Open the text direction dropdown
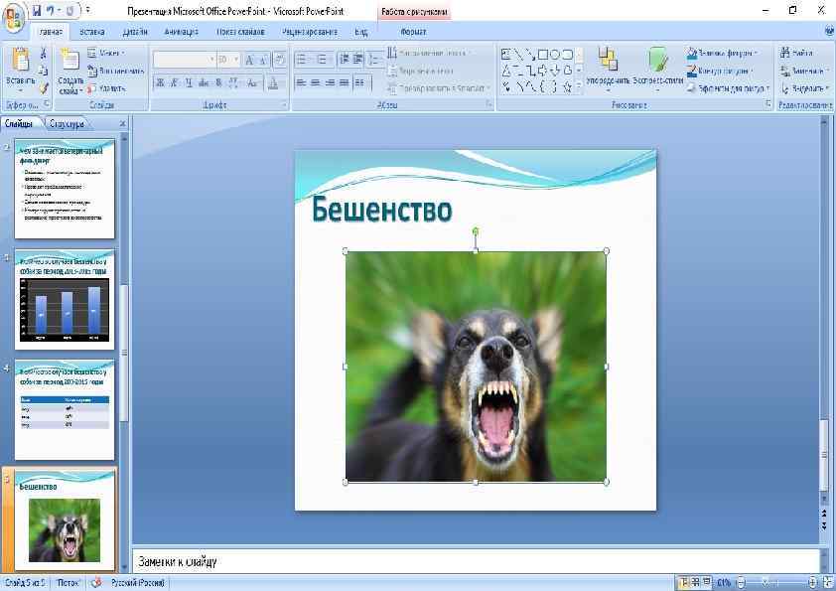The width and height of the screenshot is (836, 591). 427,53
